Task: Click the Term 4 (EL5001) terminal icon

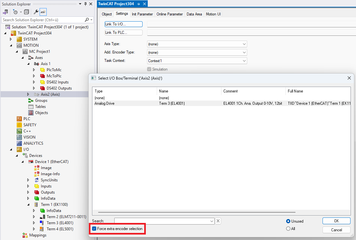Action: (x=42, y=229)
